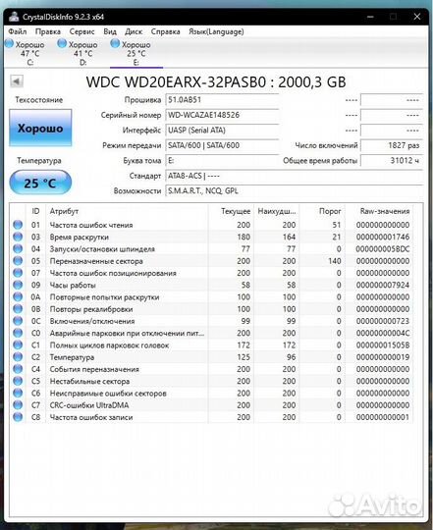Click status icon of attribute C5
Image resolution: width=433 pixels, height=530 pixels.
(x=18, y=381)
